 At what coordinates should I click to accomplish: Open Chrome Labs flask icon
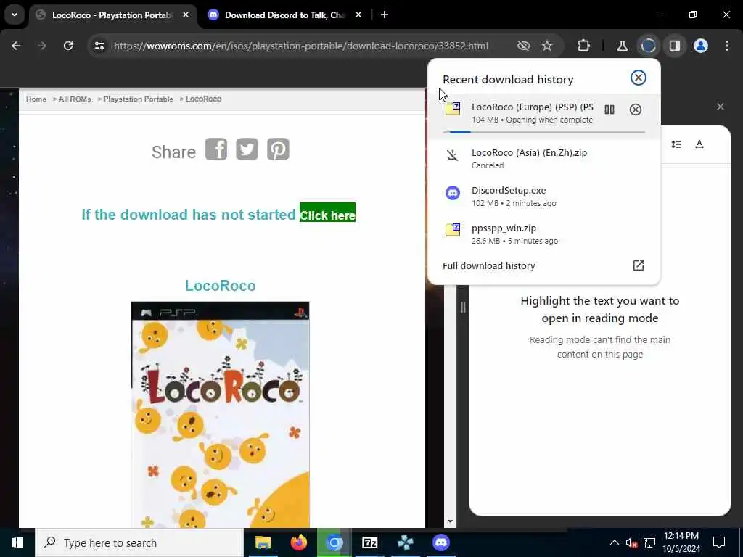tap(622, 46)
